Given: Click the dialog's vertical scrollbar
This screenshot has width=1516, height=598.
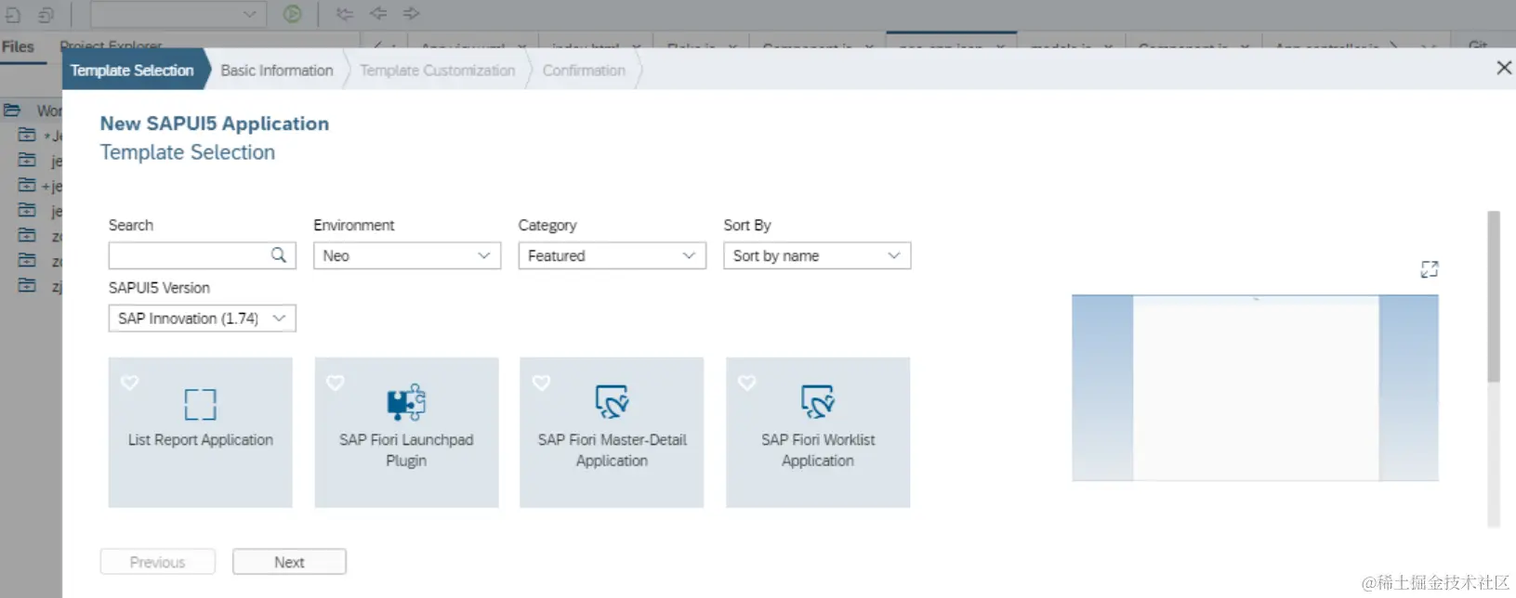Looking at the screenshot, I should pos(1494,297).
